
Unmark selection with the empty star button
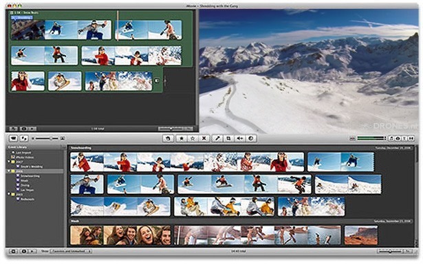coord(193,138)
